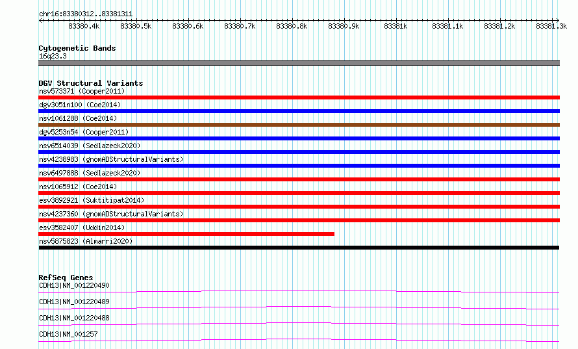Open variant nsv5875823 (Almarri2020) label
The image size is (578, 349).
click(x=86, y=241)
